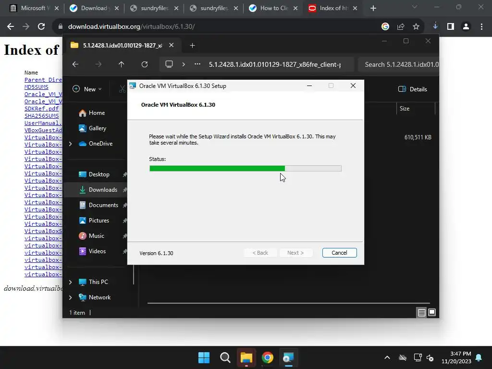This screenshot has width=492, height=369.
Task: Click the installation progress bar
Action: (246, 169)
